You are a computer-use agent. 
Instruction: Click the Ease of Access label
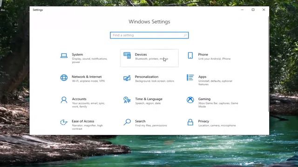(83, 121)
